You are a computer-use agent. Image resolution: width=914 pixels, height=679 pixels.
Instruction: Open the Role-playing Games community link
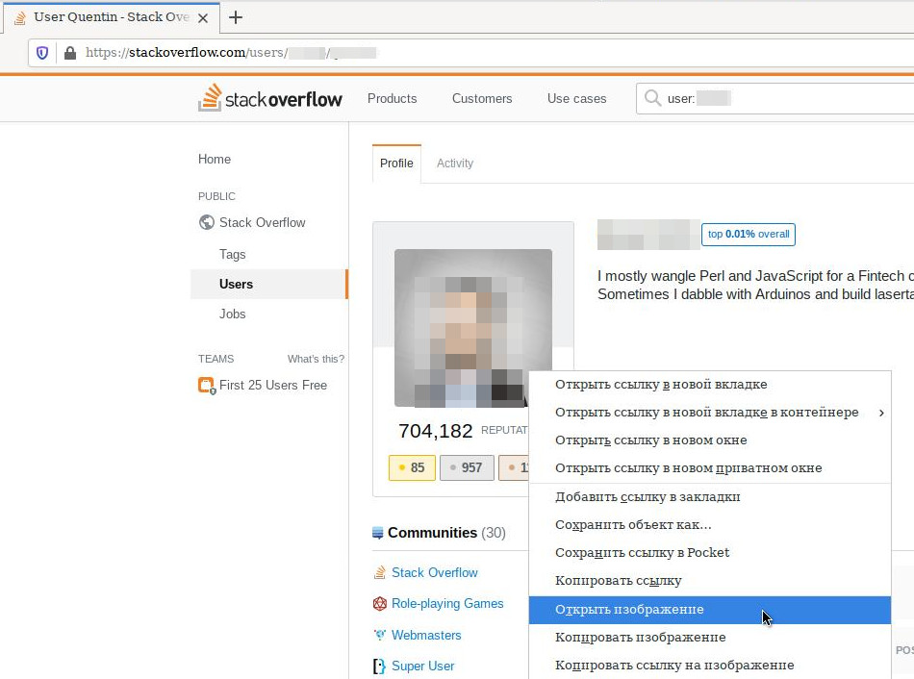click(x=447, y=604)
